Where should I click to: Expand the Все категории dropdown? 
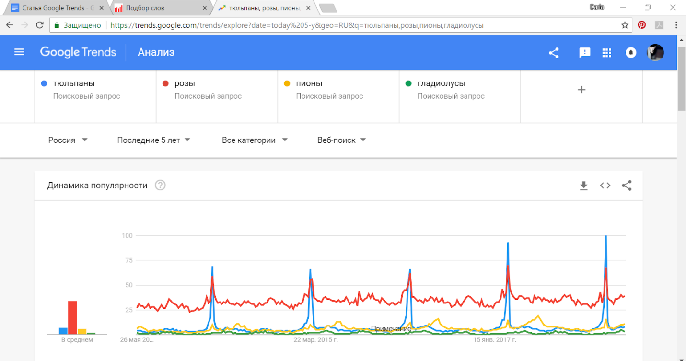(x=254, y=140)
